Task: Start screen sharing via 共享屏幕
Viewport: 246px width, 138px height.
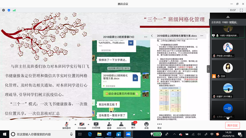Action: [x=96, y=126]
